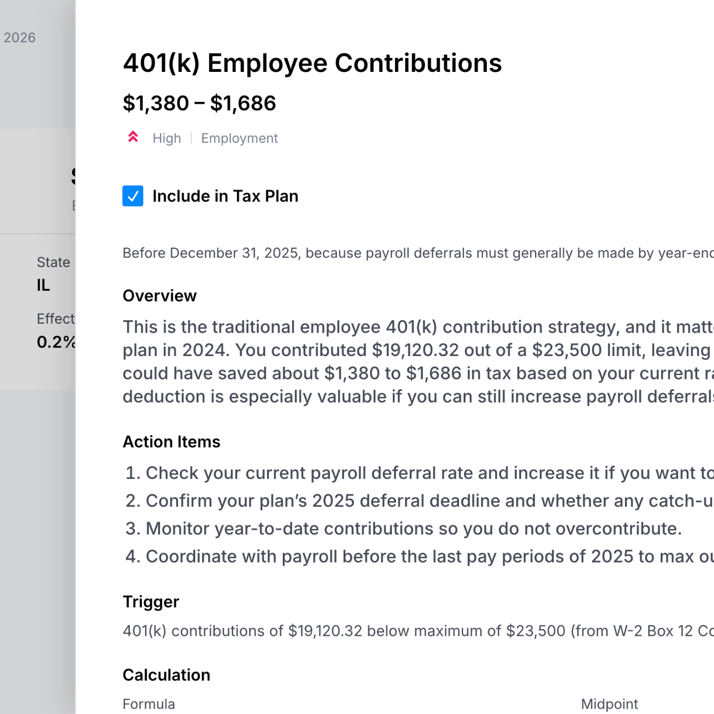Image resolution: width=714 pixels, height=714 pixels.
Task: Click the Employment category tag
Action: tap(239, 139)
